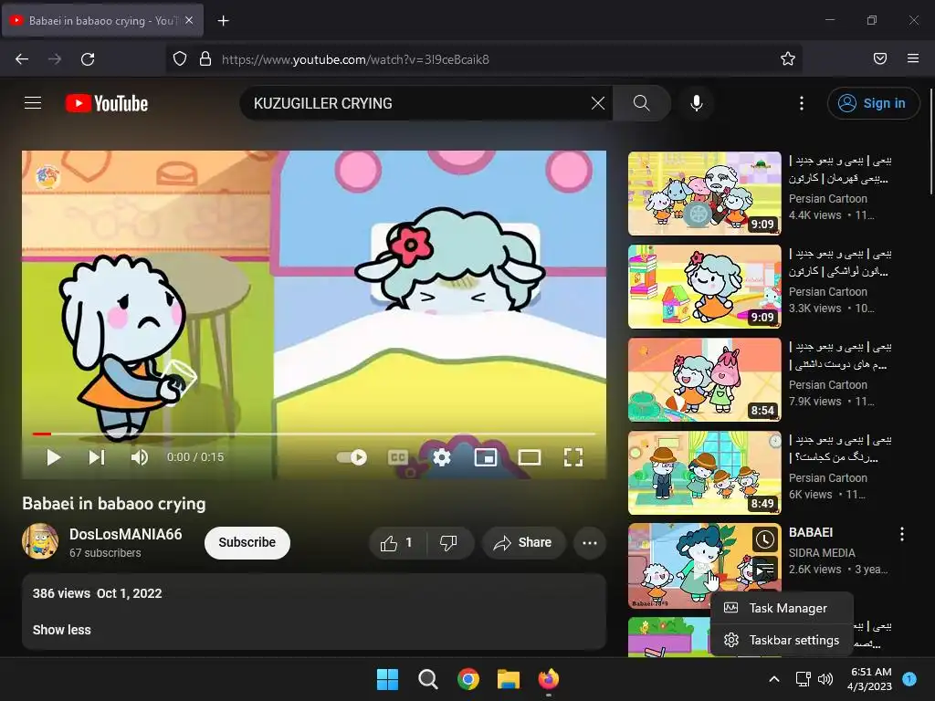The image size is (935, 701).
Task: Click the search magnifier button
Action: pos(642,103)
